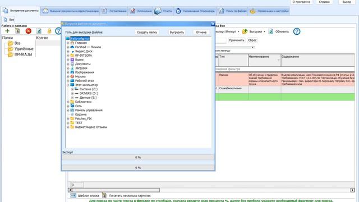Open the Напоминания / Календарь tab
This screenshot has height=202, width=359.
coord(195,11)
